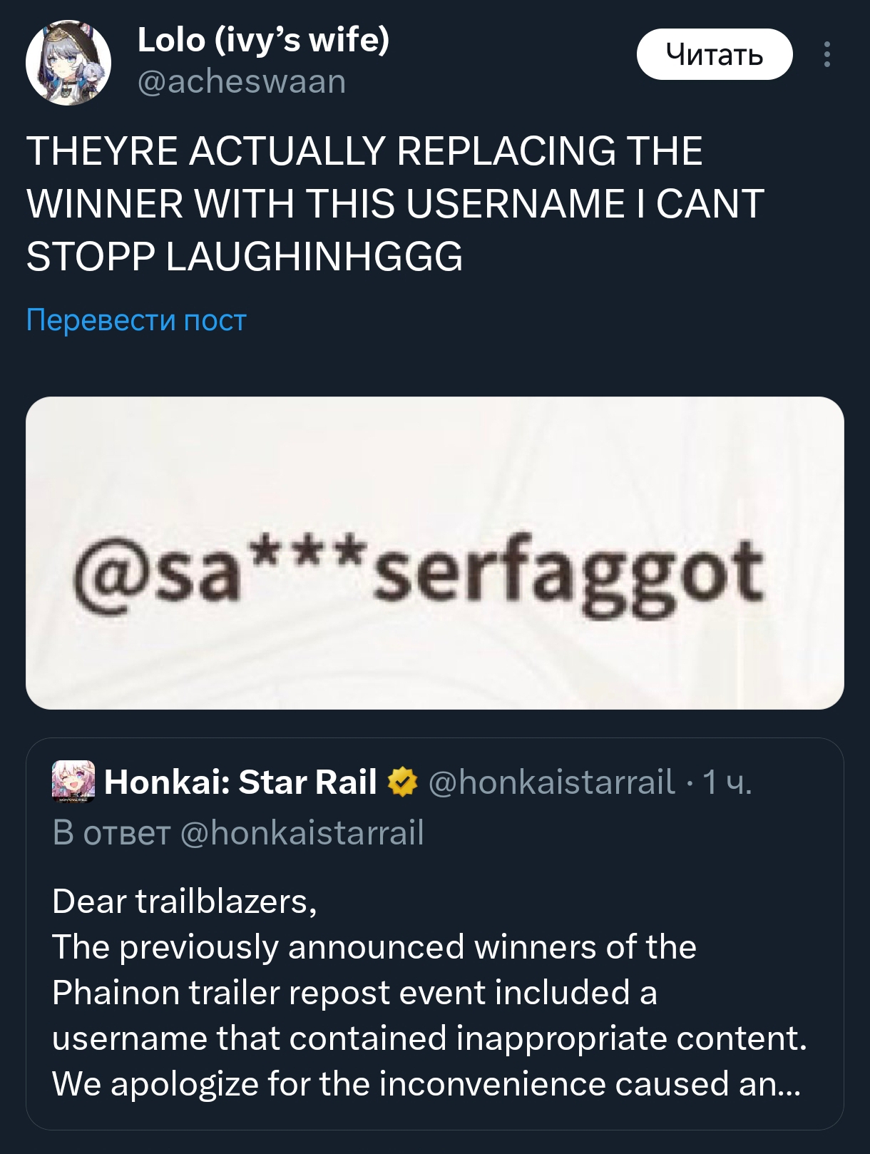Click the В ответ reply label
Screen dimensions: 870x1154
tap(111, 832)
